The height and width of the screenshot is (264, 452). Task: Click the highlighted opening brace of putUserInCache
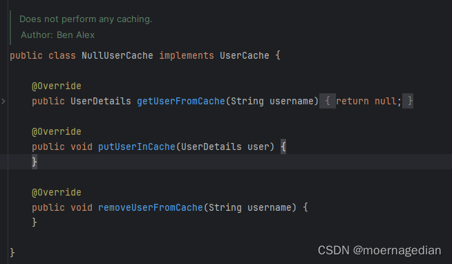pos(283,147)
